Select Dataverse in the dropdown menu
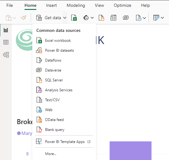The height and width of the screenshot is (160, 169). click(x=64, y=70)
